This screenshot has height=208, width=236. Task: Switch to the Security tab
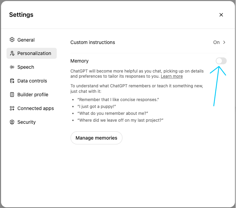click(x=32, y=122)
